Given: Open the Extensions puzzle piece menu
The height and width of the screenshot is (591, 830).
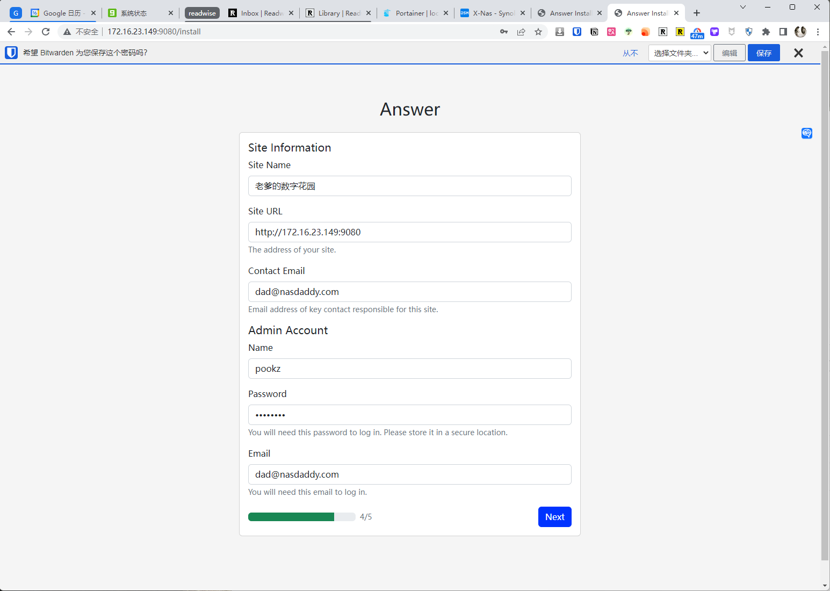Looking at the screenshot, I should (x=766, y=32).
